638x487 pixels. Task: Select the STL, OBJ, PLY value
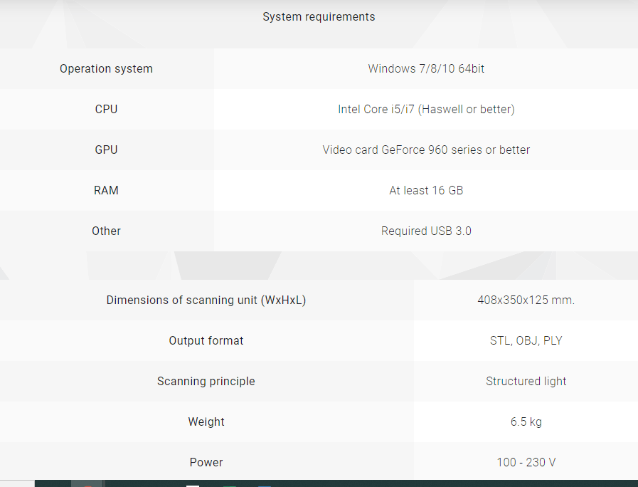coord(526,340)
